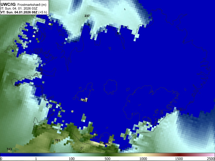Click the legend label "1500"

[179, 159]
